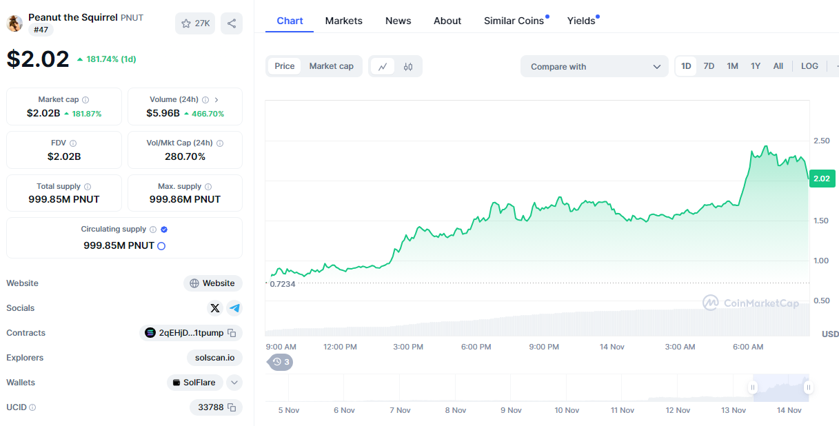
Task: Click the UCID info icon
Action: click(x=32, y=407)
